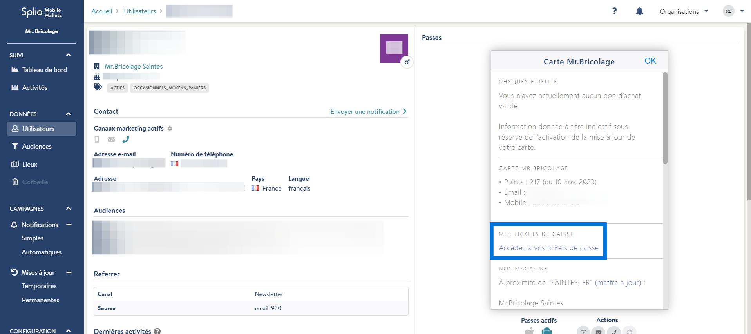Click the Splio Mobile Wallets logo

tap(42, 12)
